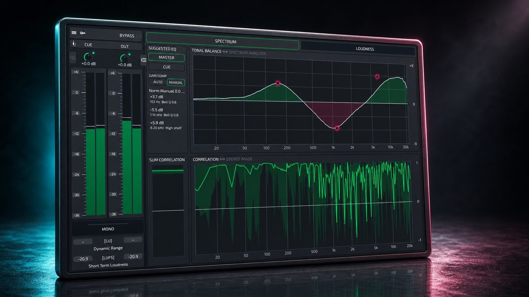
Task: Click the CUE '+0.0 dB' gain value
Action: click(88, 64)
